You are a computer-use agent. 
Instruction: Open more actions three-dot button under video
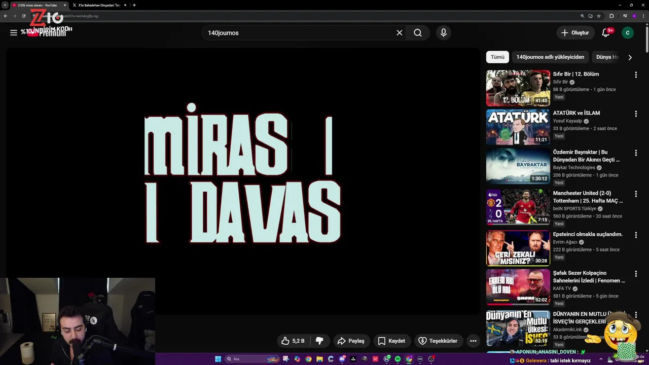473,341
